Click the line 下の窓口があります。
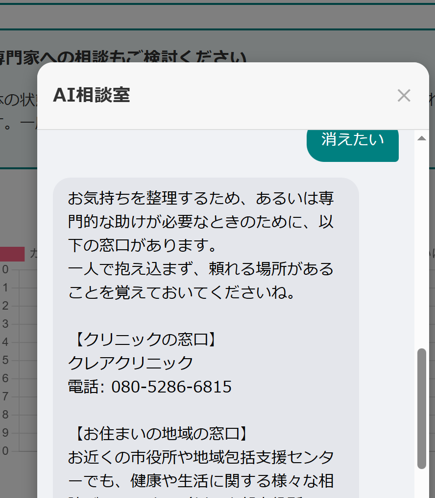Image resolution: width=435 pixels, height=498 pixels. pos(143,245)
